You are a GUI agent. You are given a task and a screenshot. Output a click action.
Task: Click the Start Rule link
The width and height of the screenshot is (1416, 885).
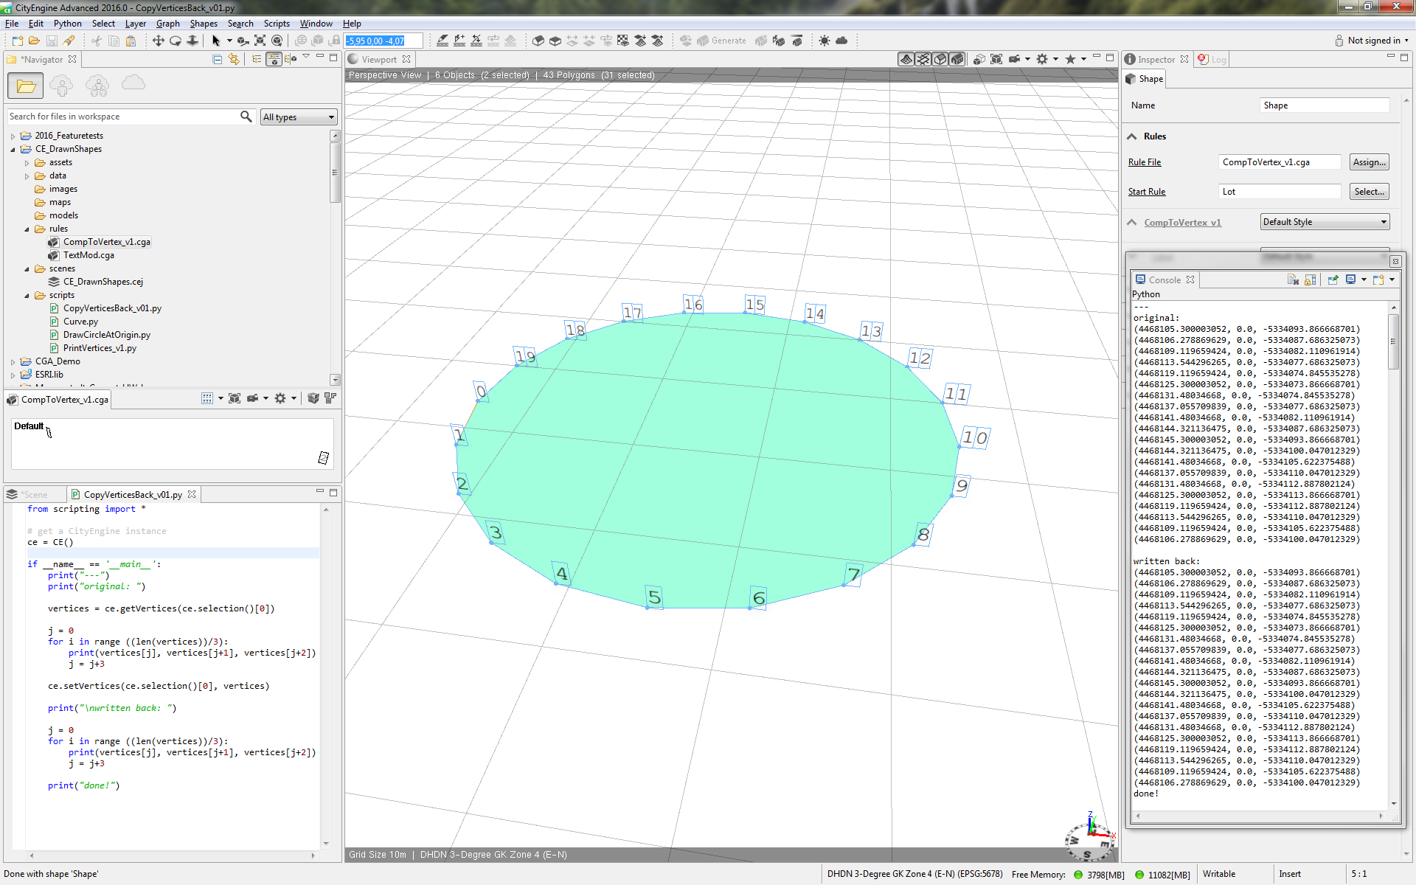point(1147,192)
